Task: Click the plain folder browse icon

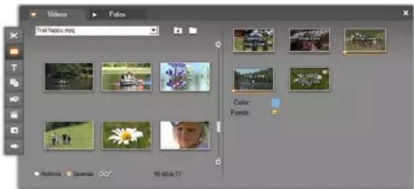Action: [193, 31]
